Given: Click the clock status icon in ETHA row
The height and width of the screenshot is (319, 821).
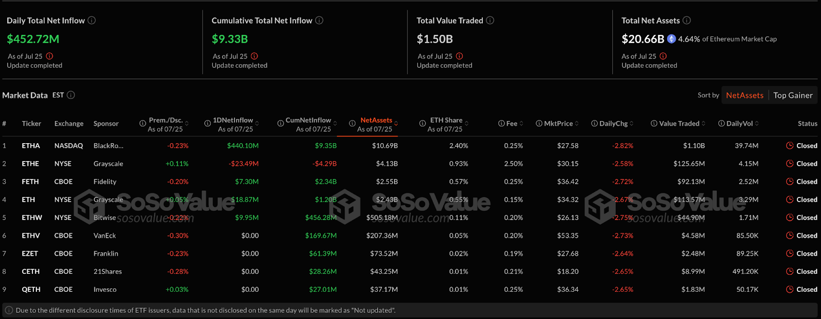Looking at the screenshot, I should tap(790, 146).
